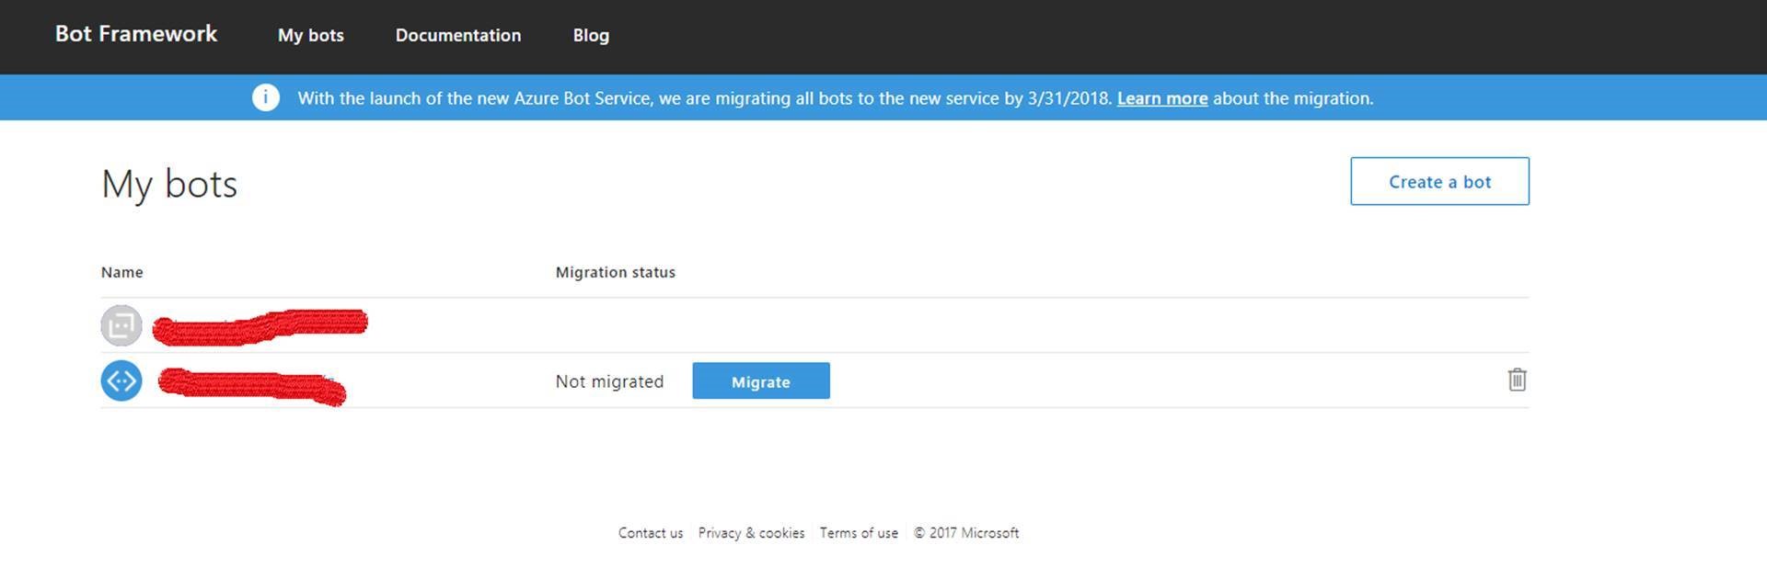Go to My bots in the navigation
Viewport: 1767px width, 579px height.
311,35
